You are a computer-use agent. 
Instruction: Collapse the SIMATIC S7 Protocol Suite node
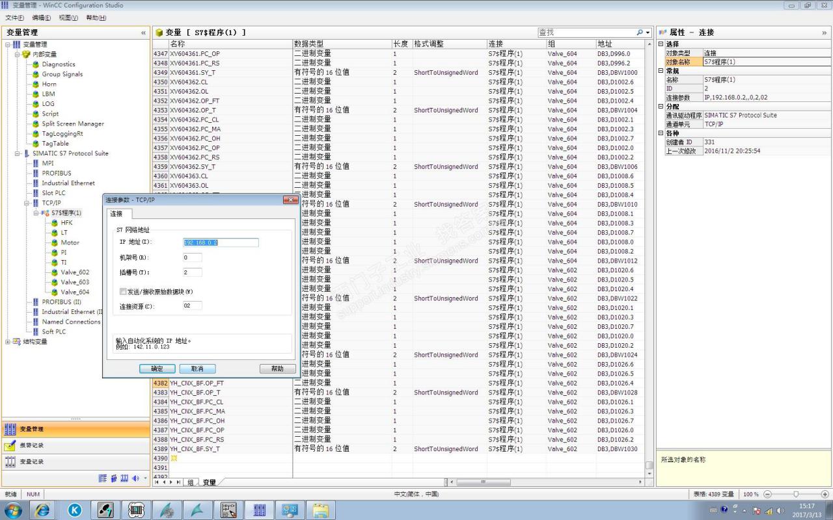click(18, 153)
